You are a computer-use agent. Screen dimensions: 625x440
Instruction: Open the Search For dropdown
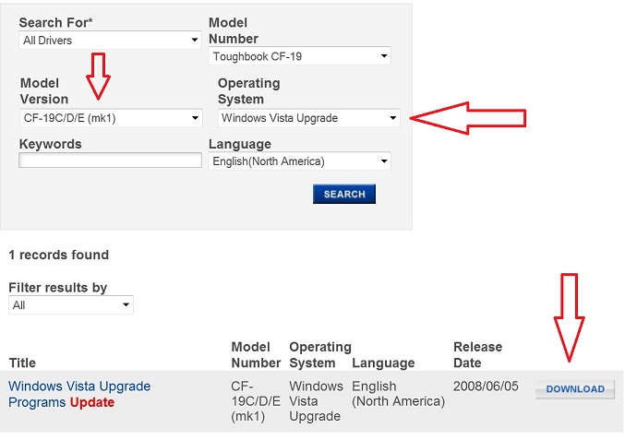[x=110, y=41]
